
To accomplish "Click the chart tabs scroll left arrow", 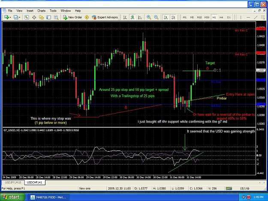I will pos(260,183).
